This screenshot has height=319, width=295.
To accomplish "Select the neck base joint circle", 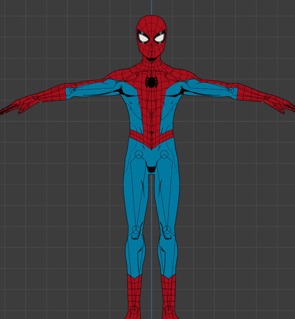I will pos(152,70).
